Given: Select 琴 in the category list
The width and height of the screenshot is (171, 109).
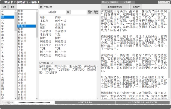Looking at the screenshot, I should click(7, 83).
